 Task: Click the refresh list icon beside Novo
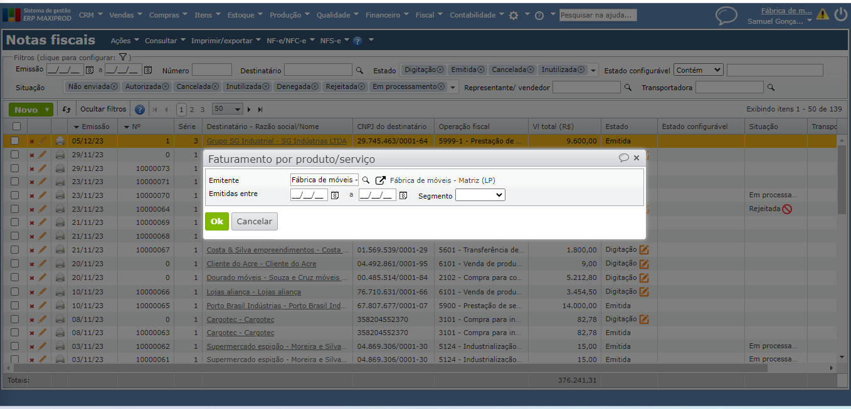tap(66, 110)
